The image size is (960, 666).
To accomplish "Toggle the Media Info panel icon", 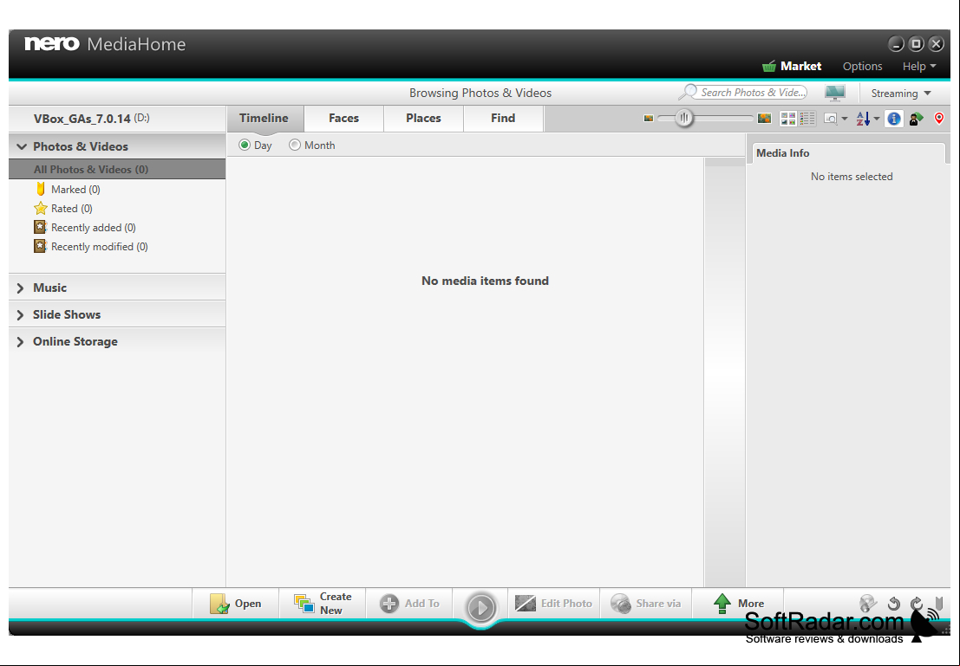I will pyautogui.click(x=894, y=119).
